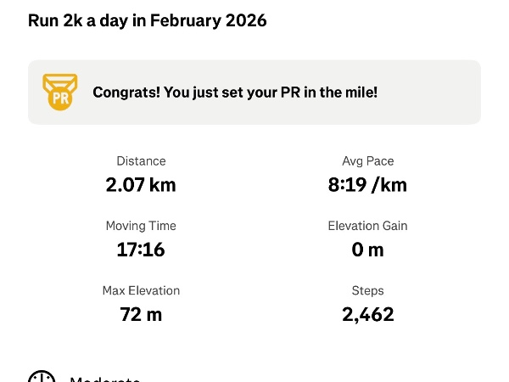
Task: Tap the 2,462 steps value
Action: [x=367, y=314]
